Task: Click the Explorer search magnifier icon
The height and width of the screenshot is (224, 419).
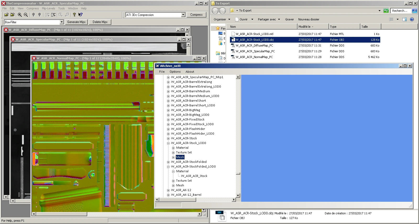Action: (x=415, y=11)
